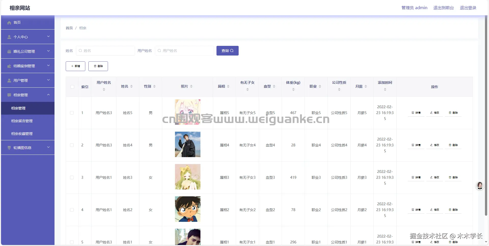Screen dimensions: 489x246
Task: Sort table by 用户姓名 column sort icon
Action: [x=104, y=89]
